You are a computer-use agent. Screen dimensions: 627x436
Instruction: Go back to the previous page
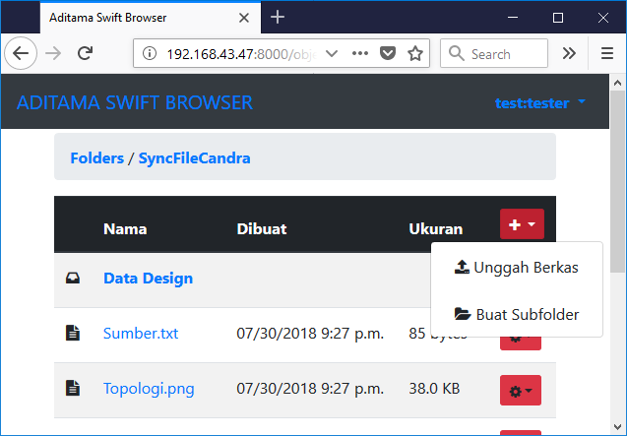[x=21, y=53]
